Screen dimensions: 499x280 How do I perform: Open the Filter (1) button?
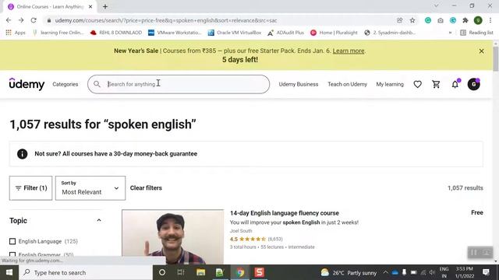click(31, 188)
